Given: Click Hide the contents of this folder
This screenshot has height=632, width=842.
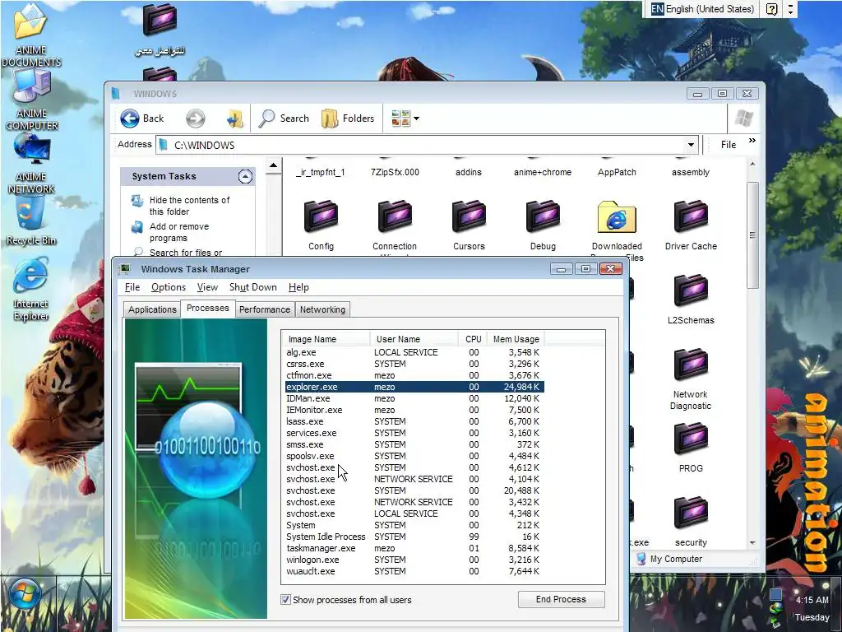Looking at the screenshot, I should [190, 206].
